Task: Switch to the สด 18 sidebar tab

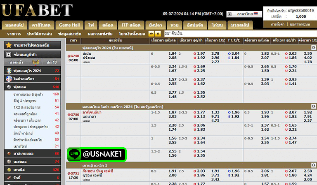Action: (x=52, y=62)
